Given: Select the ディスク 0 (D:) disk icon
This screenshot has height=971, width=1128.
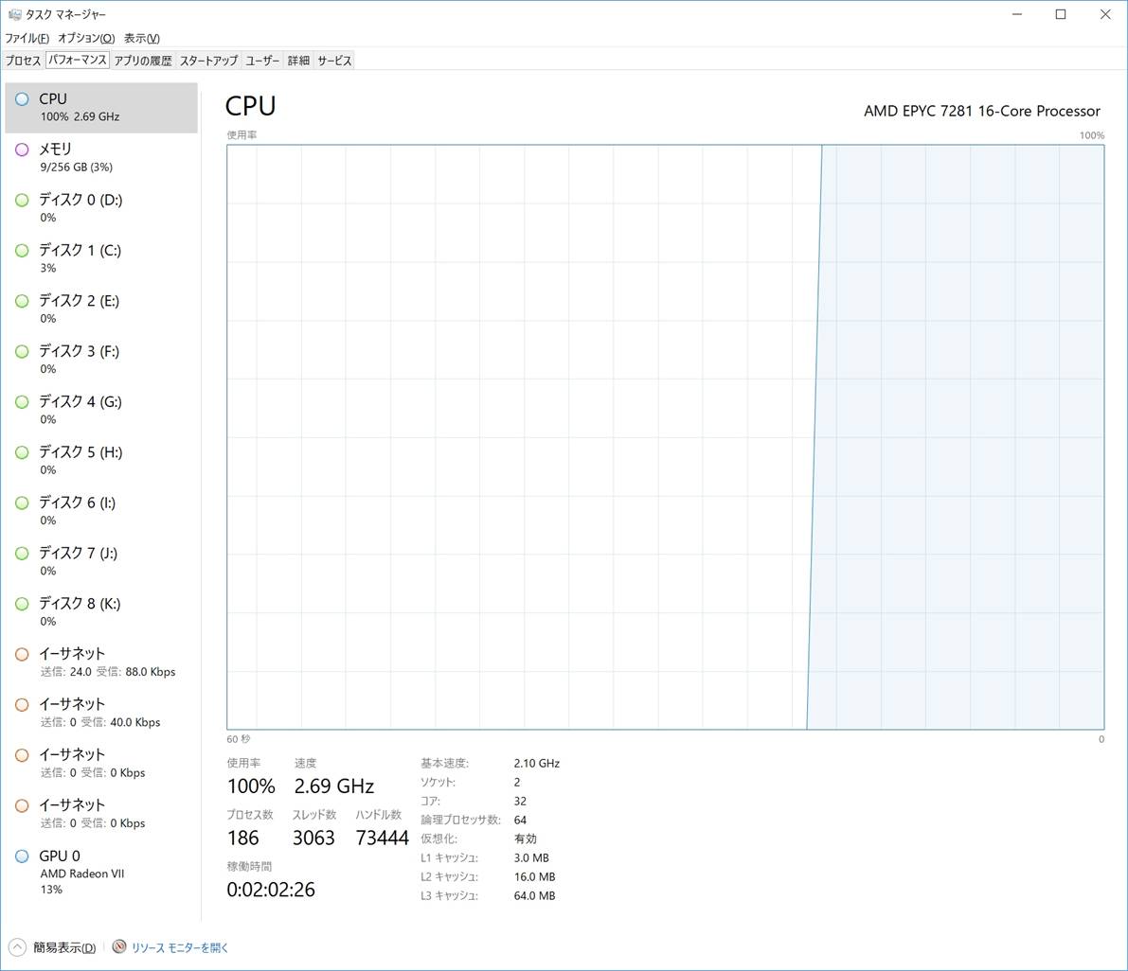Looking at the screenshot, I should (x=21, y=200).
